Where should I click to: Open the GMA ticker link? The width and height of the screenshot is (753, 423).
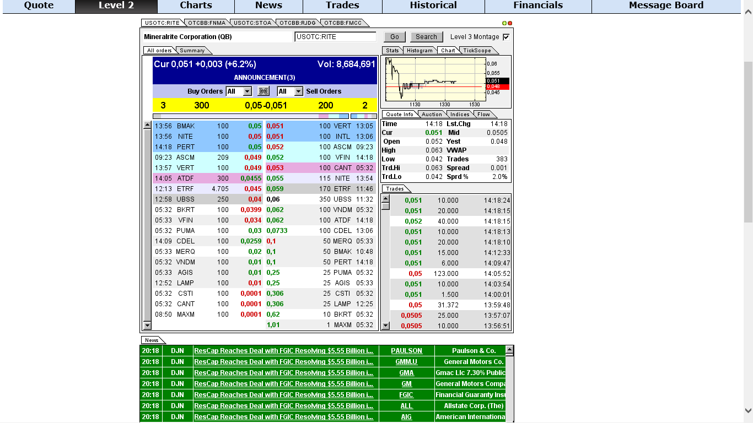[406, 373]
